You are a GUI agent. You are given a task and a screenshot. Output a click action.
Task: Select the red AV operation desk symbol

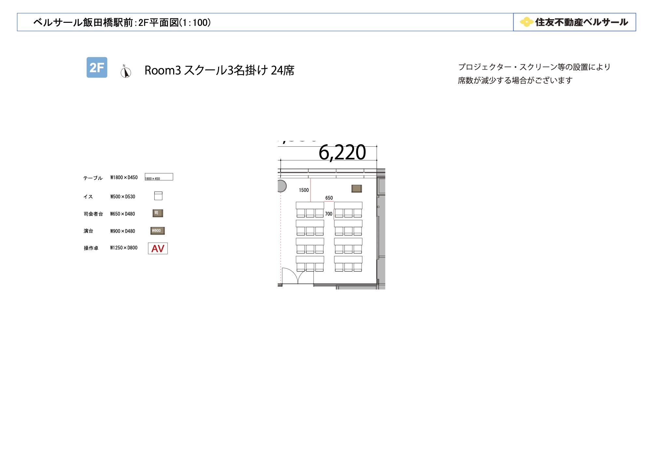(158, 248)
